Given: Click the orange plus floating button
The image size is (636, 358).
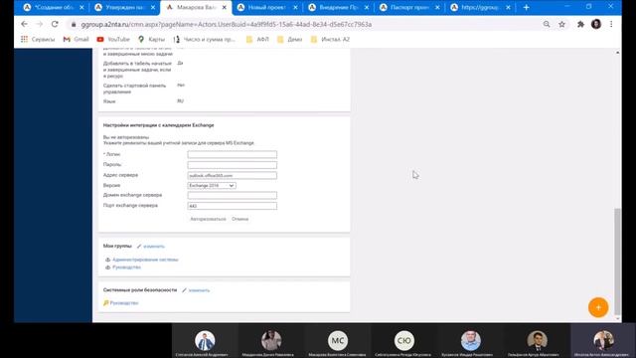Looking at the screenshot, I should click(598, 307).
